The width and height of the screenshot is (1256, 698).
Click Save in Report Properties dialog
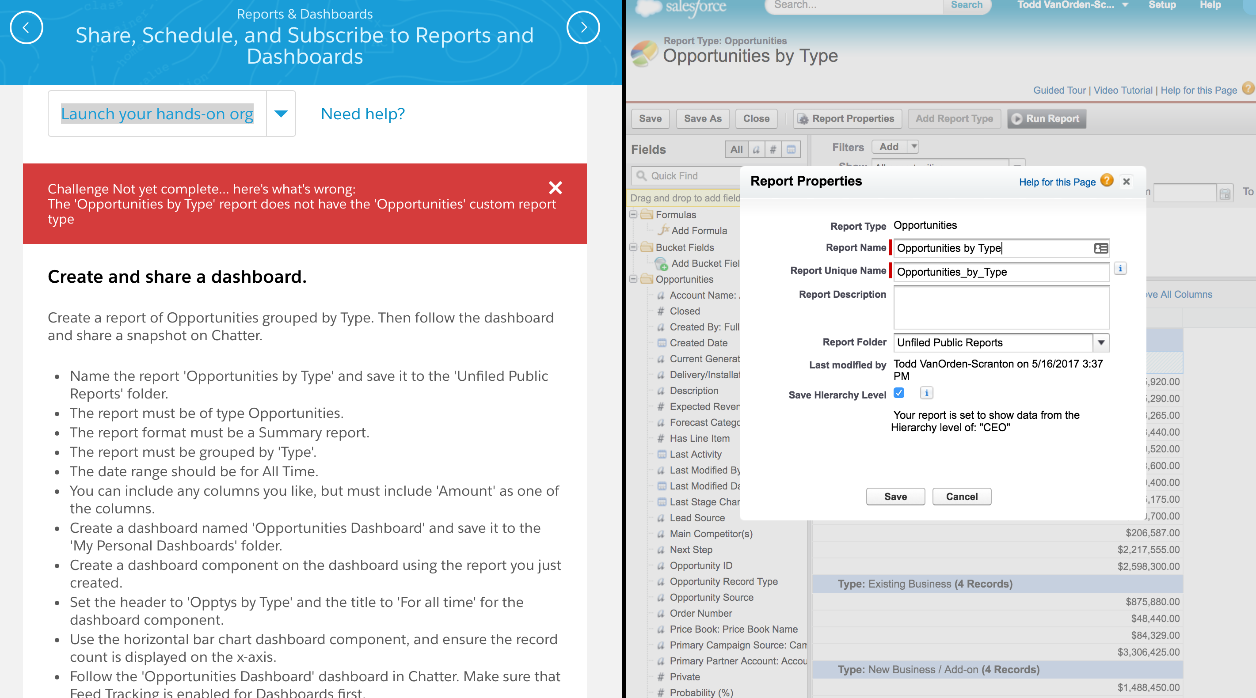point(895,497)
